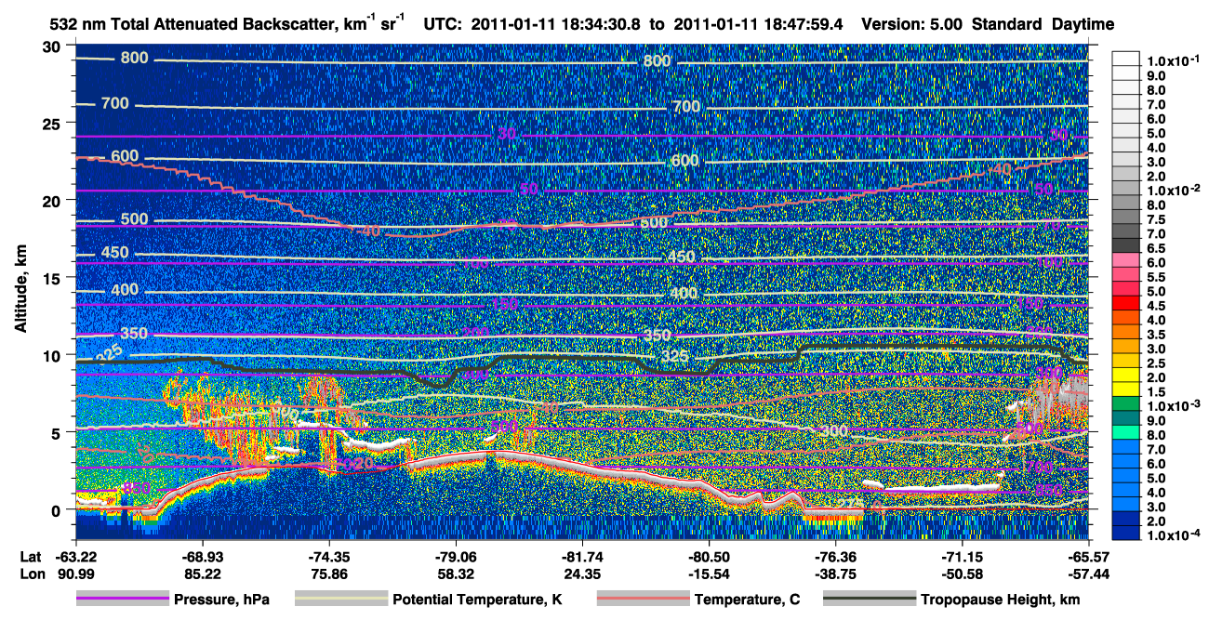Click the 'Standard' word in the header
Viewport: 1209px width, 620px height.
(1007, 23)
